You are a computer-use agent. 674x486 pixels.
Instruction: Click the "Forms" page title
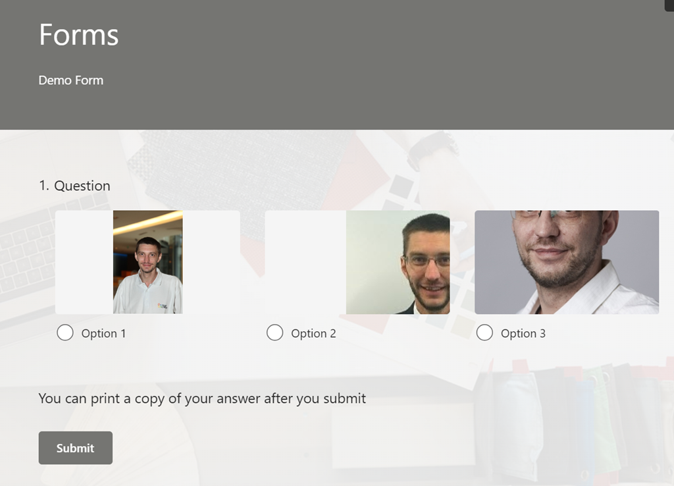tap(79, 34)
